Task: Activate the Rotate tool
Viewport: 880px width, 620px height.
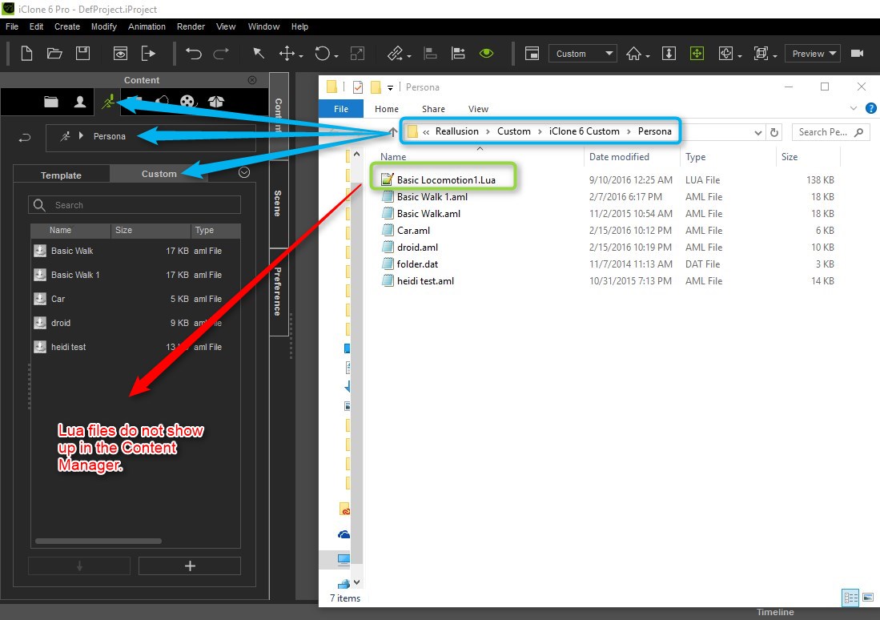Action: (x=322, y=53)
